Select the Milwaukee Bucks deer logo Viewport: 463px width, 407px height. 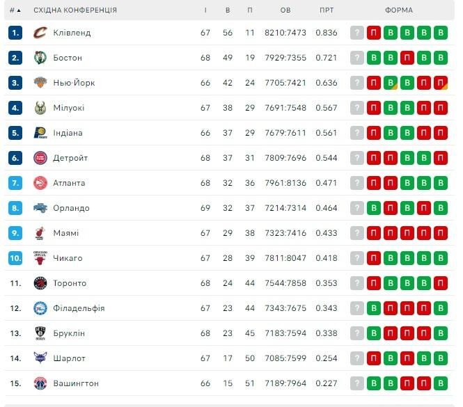coord(40,108)
